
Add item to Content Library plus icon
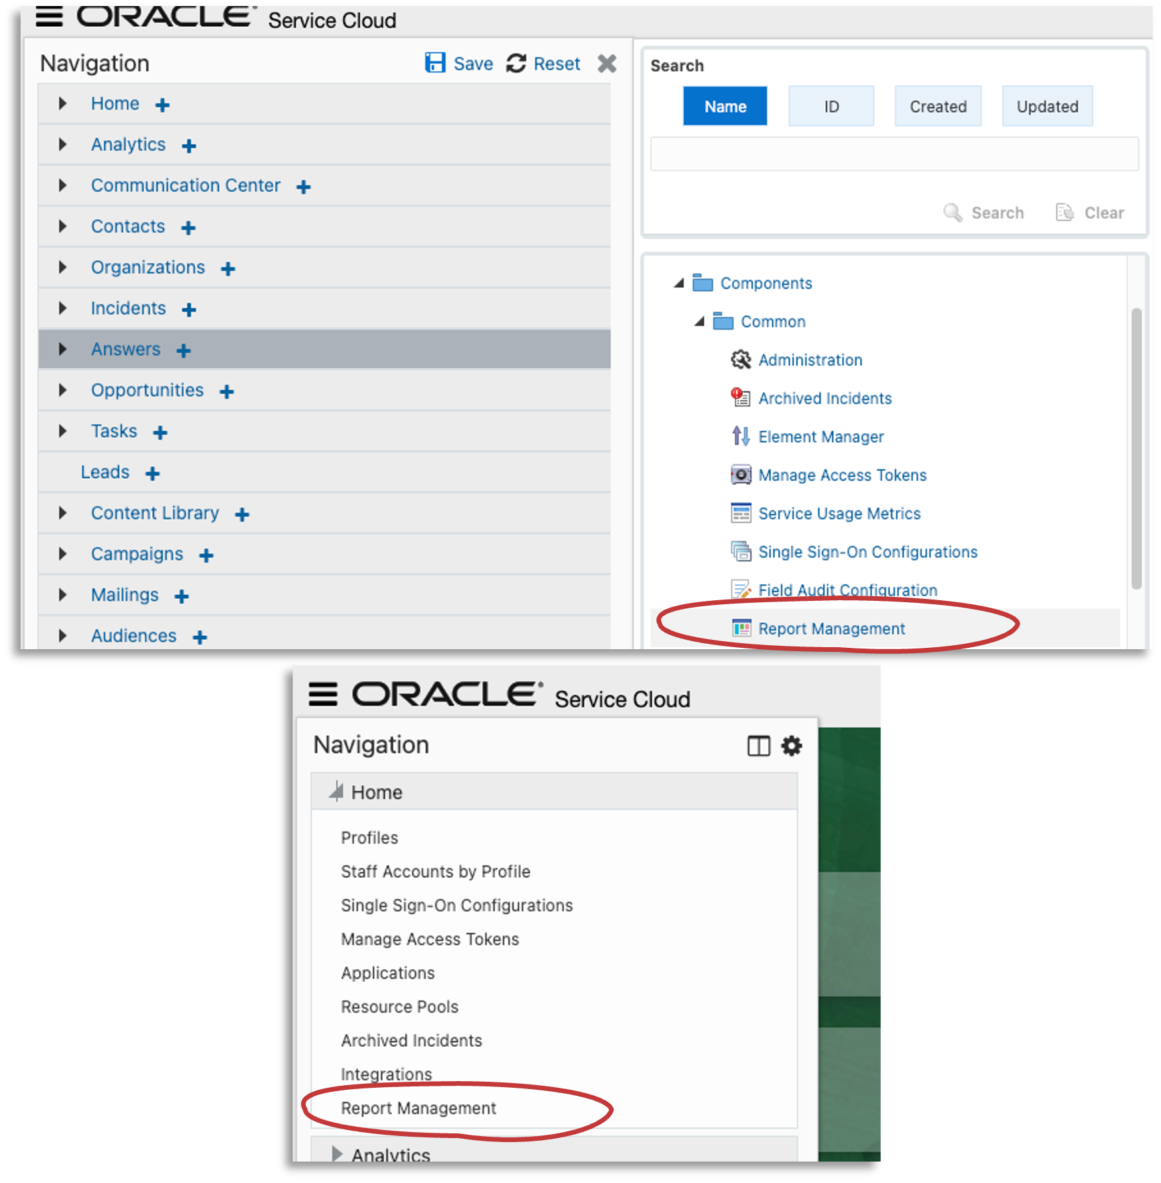pyautogui.click(x=242, y=514)
